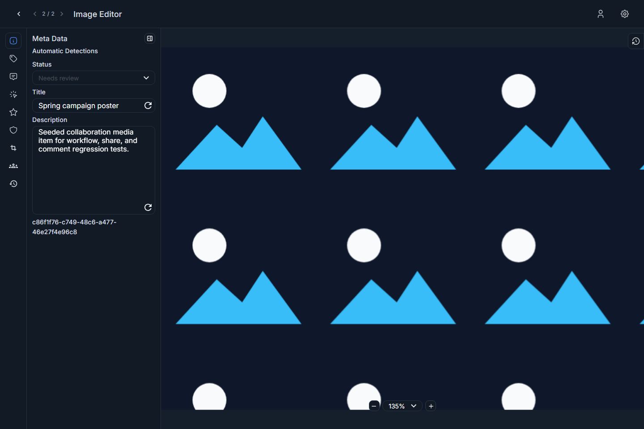
Task: Open the history sidebar icon
Action: point(13,184)
